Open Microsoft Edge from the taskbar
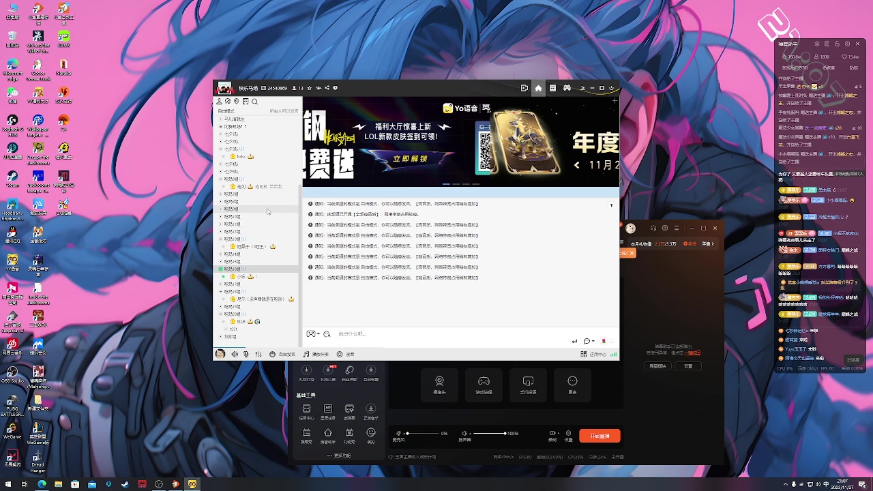 click(x=42, y=484)
